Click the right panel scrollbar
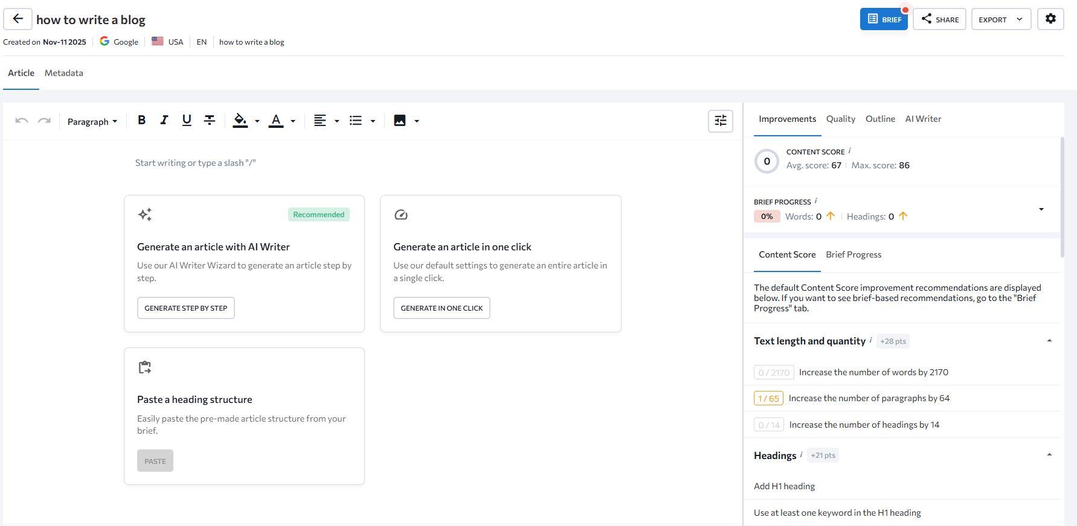Screen dimensions: 1077x526 tap(1062, 197)
